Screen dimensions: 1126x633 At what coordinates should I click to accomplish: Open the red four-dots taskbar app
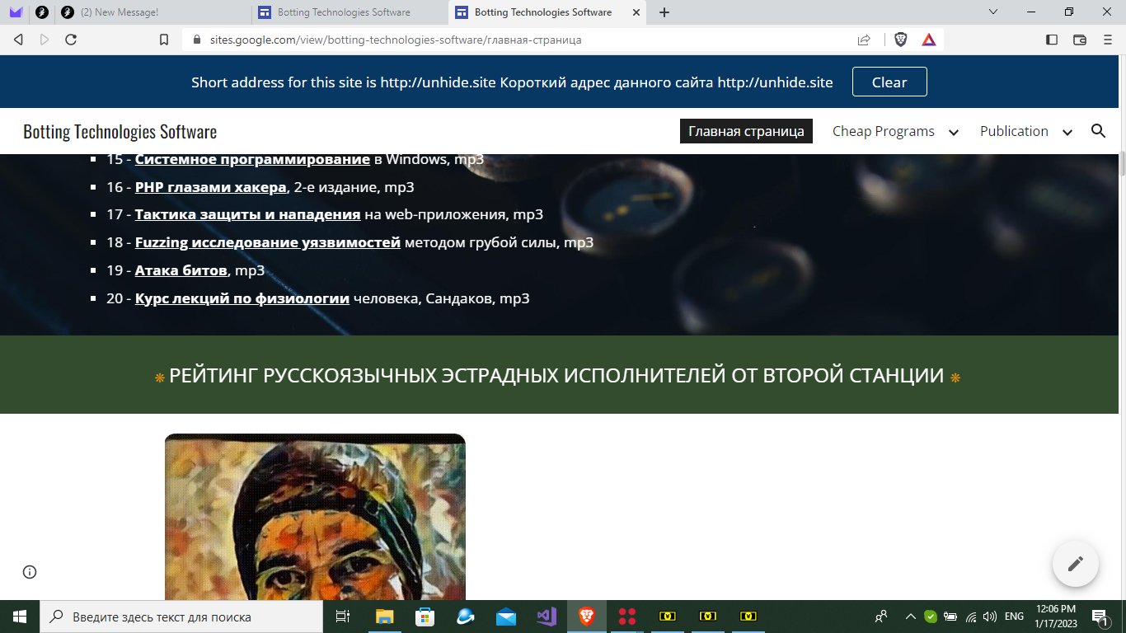(627, 617)
